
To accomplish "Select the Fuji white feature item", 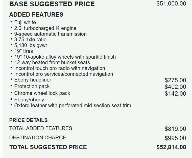I will pyautogui.click(x=25, y=22).
